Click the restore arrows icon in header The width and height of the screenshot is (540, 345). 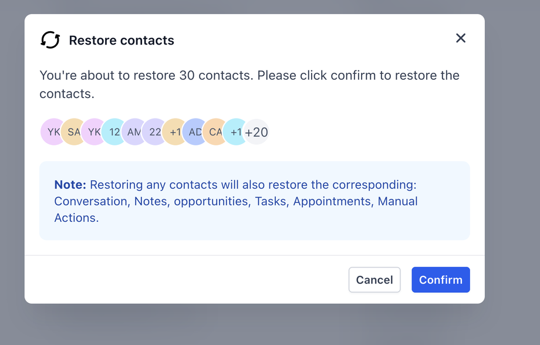click(50, 40)
